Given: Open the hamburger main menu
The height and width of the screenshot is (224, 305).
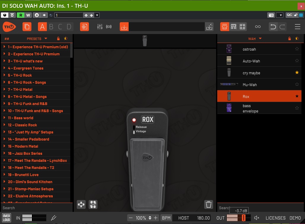Looking at the screenshot, I should click(x=298, y=27).
